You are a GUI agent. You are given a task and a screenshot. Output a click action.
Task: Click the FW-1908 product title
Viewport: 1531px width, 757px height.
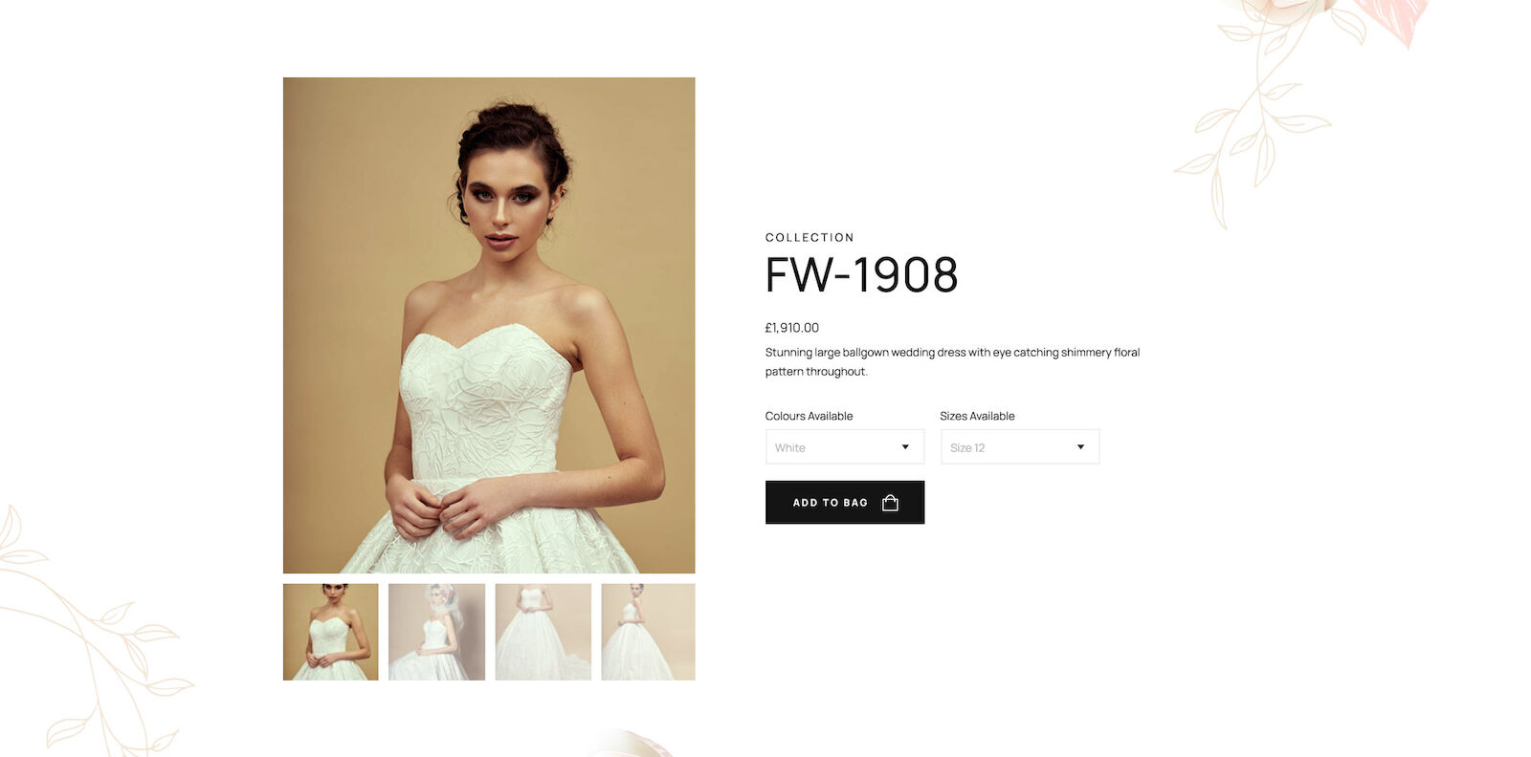[x=861, y=275]
